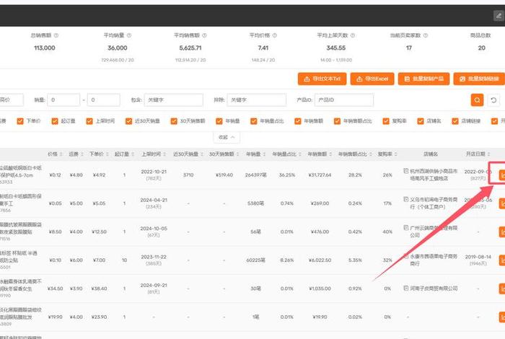Click the reset filters refresh icon
The height and width of the screenshot is (339, 505).
point(494,100)
